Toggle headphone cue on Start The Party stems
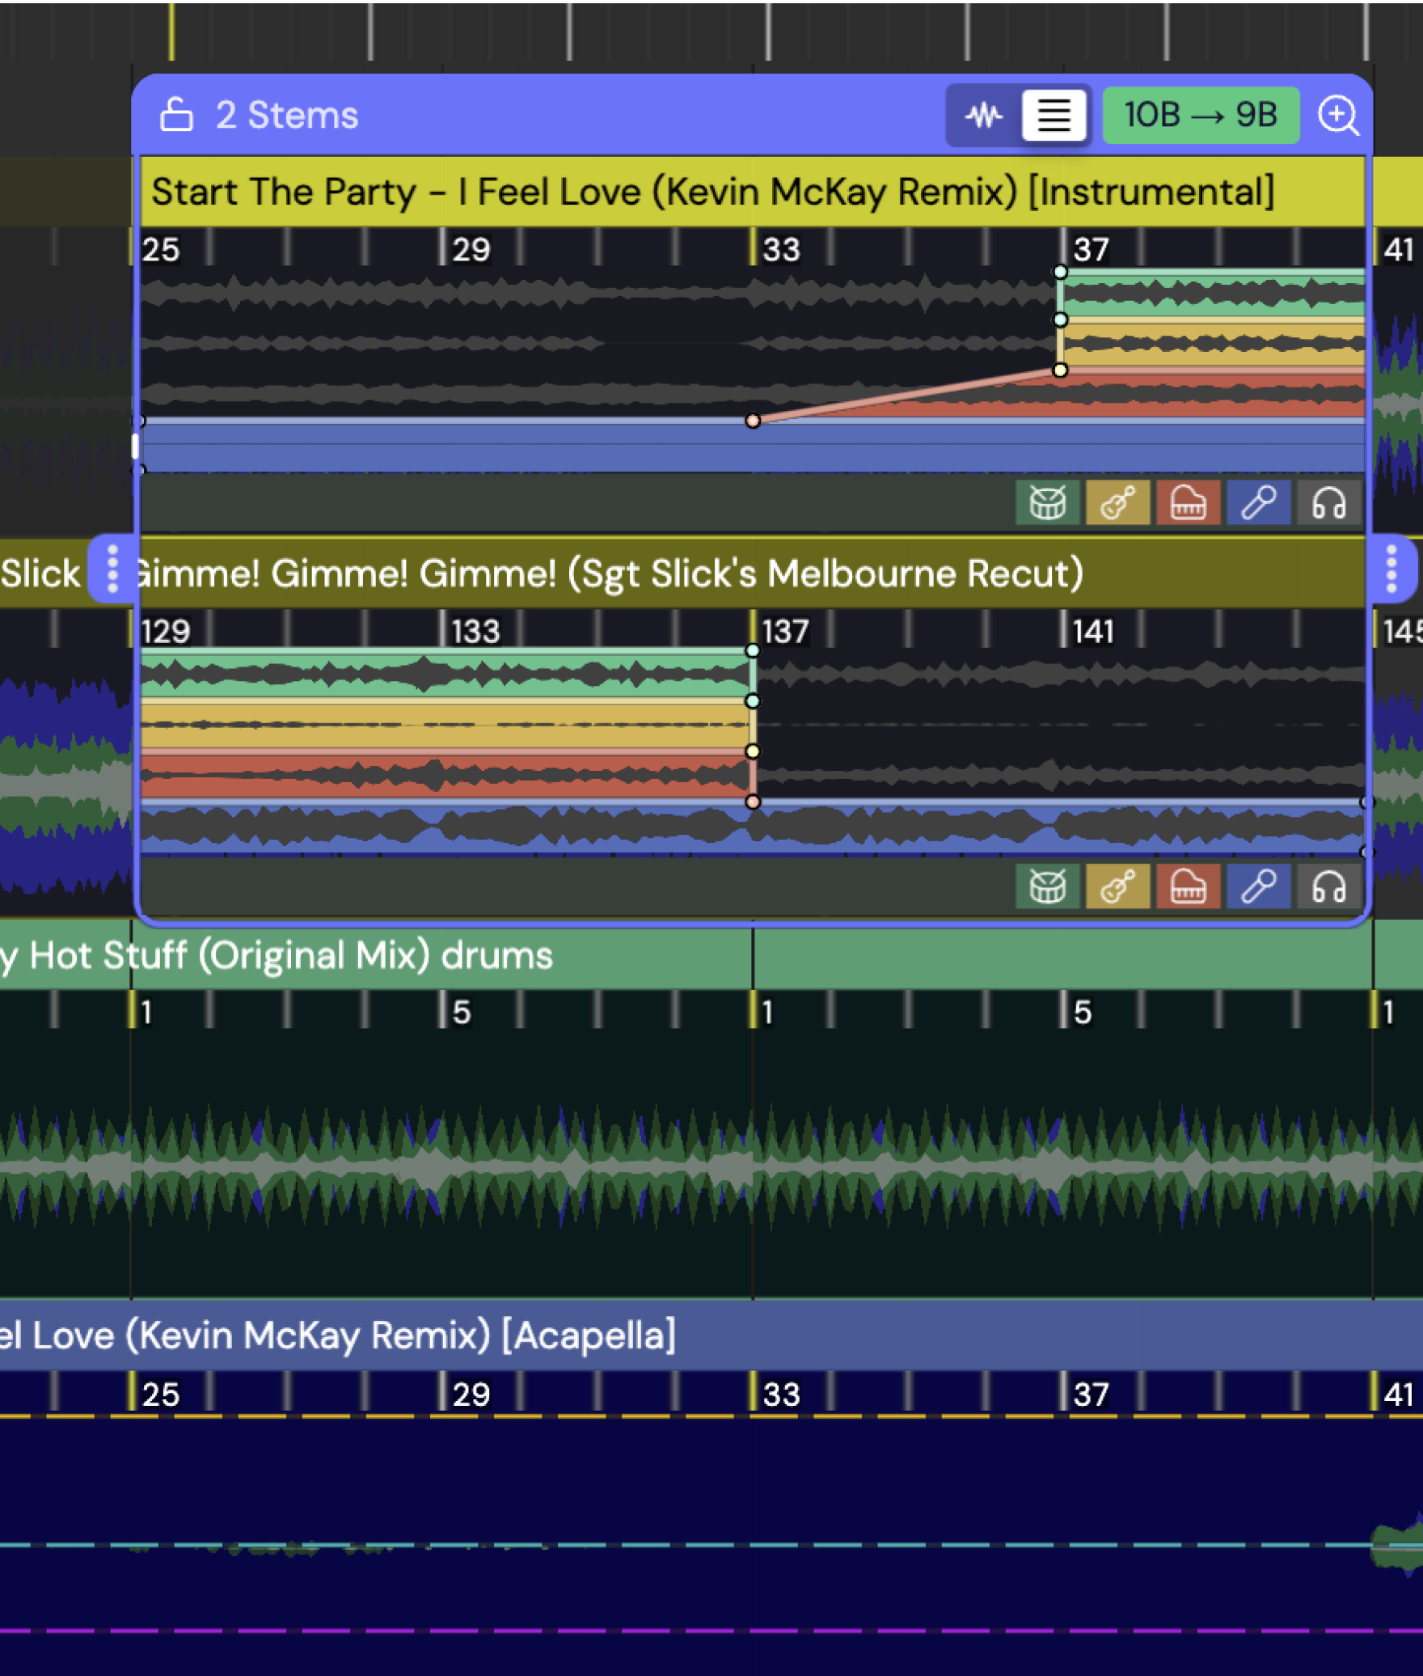 1330,503
